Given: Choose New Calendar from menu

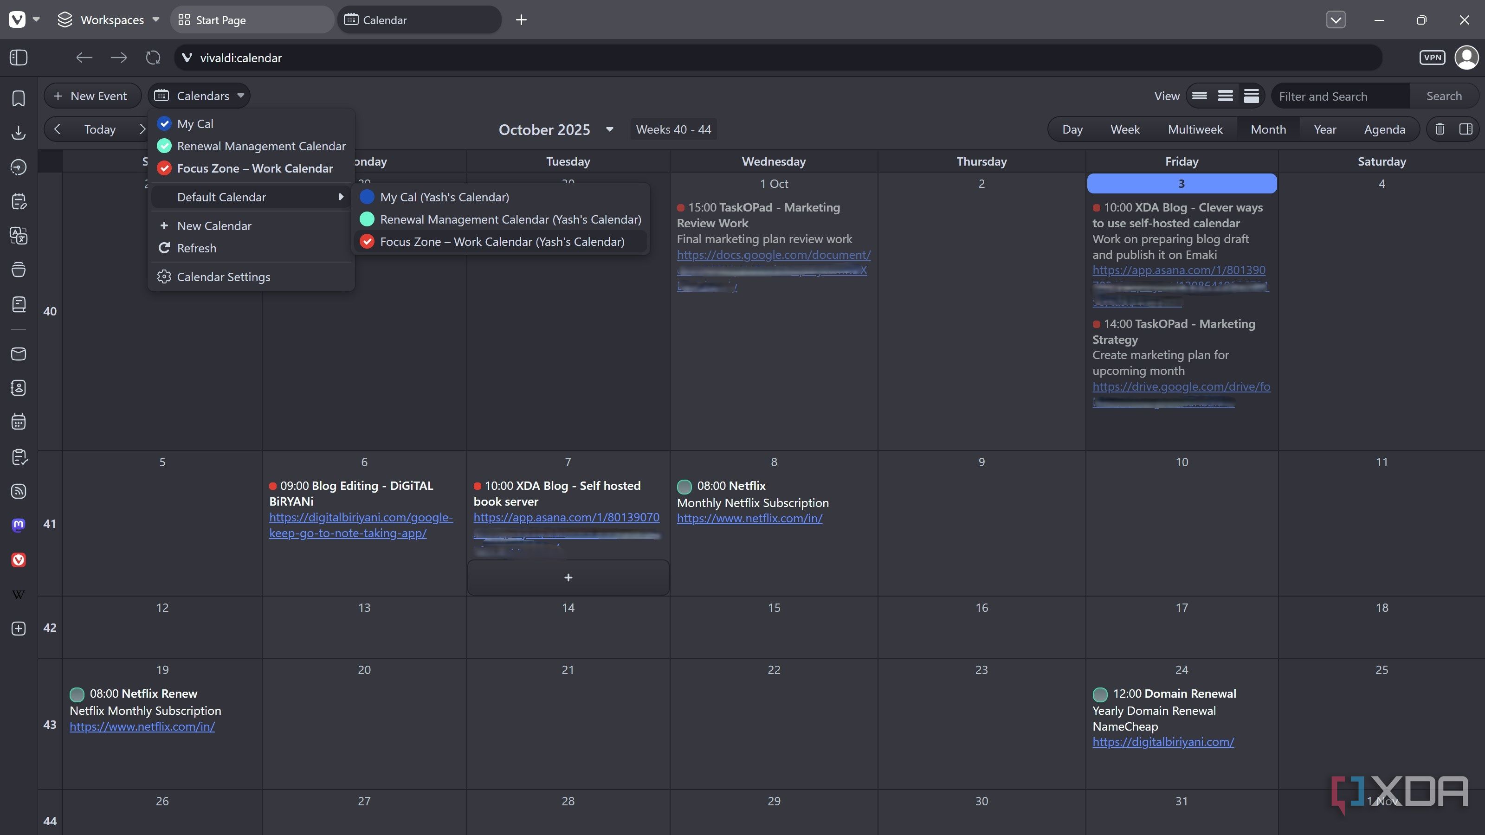Looking at the screenshot, I should pyautogui.click(x=251, y=226).
